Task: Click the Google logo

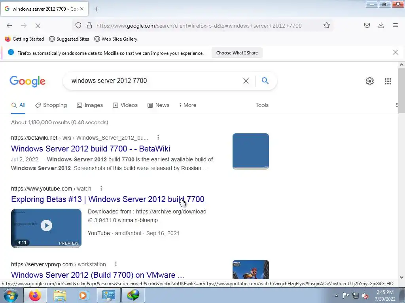Action: 27,81
